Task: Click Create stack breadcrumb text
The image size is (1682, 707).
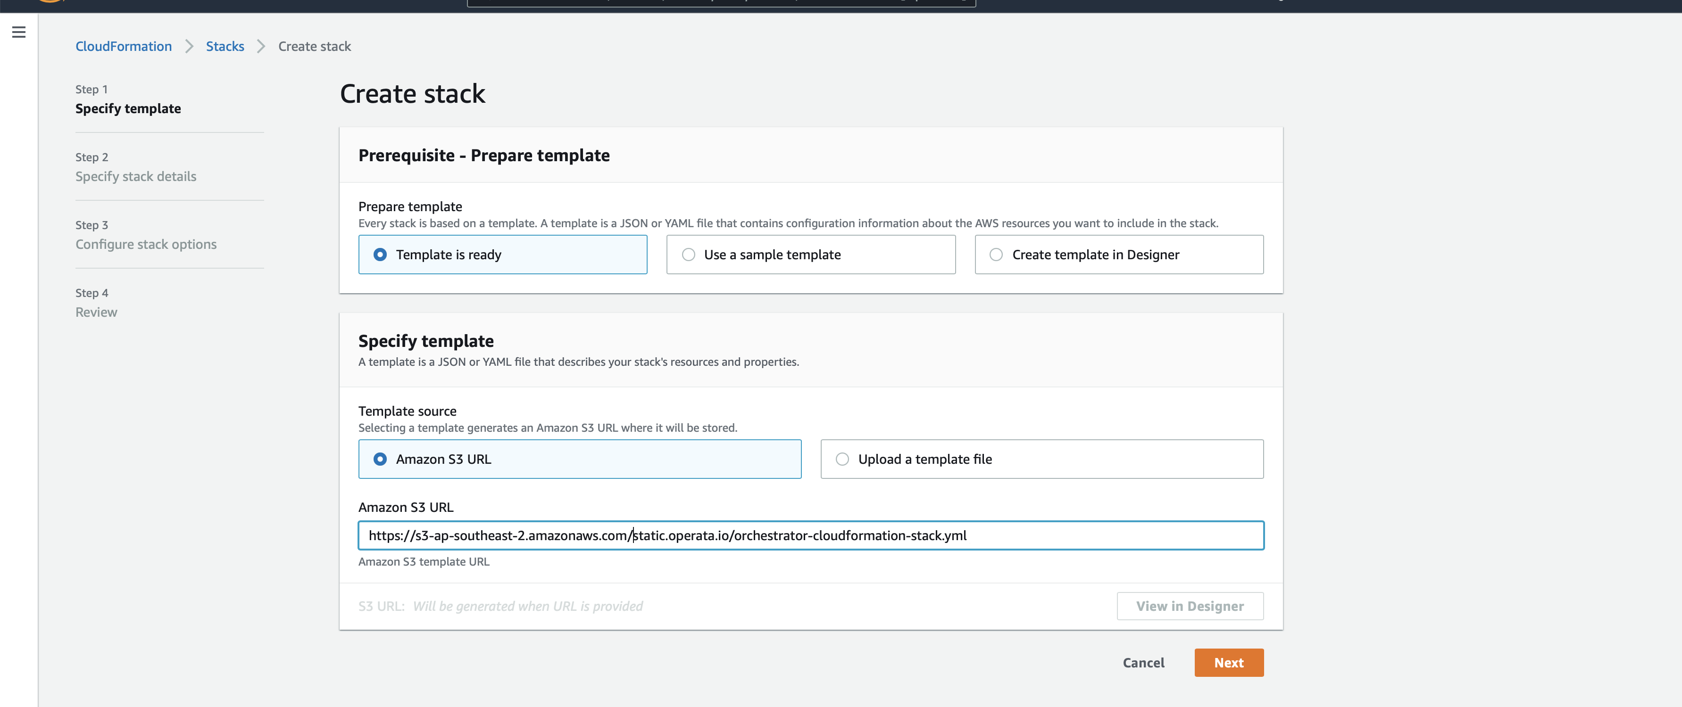Action: click(x=314, y=46)
